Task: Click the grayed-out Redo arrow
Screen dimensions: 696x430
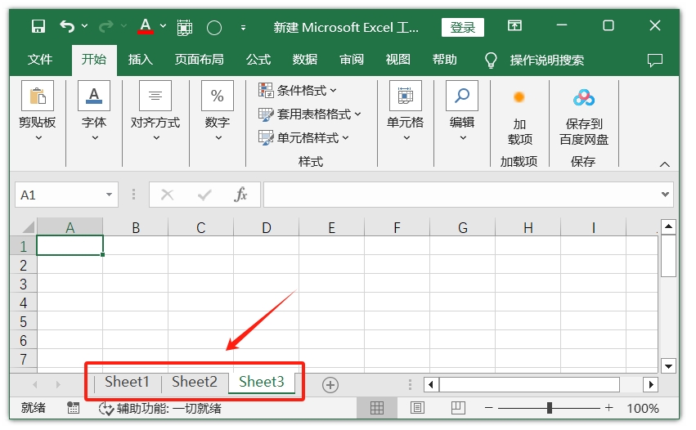Action: pos(106,27)
